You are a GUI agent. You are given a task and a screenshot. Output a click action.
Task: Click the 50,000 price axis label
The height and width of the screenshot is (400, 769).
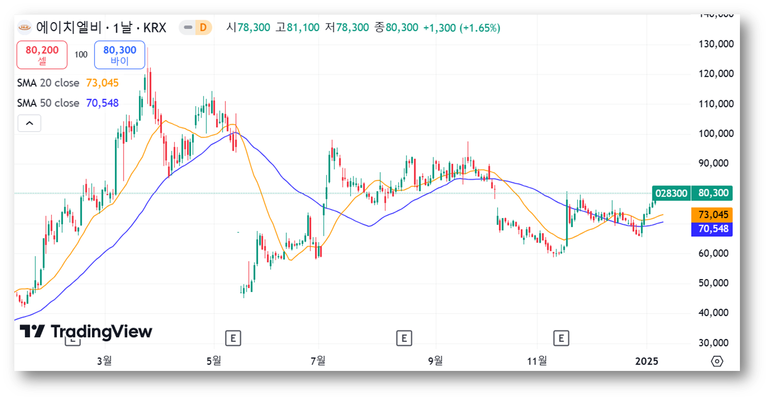(714, 283)
